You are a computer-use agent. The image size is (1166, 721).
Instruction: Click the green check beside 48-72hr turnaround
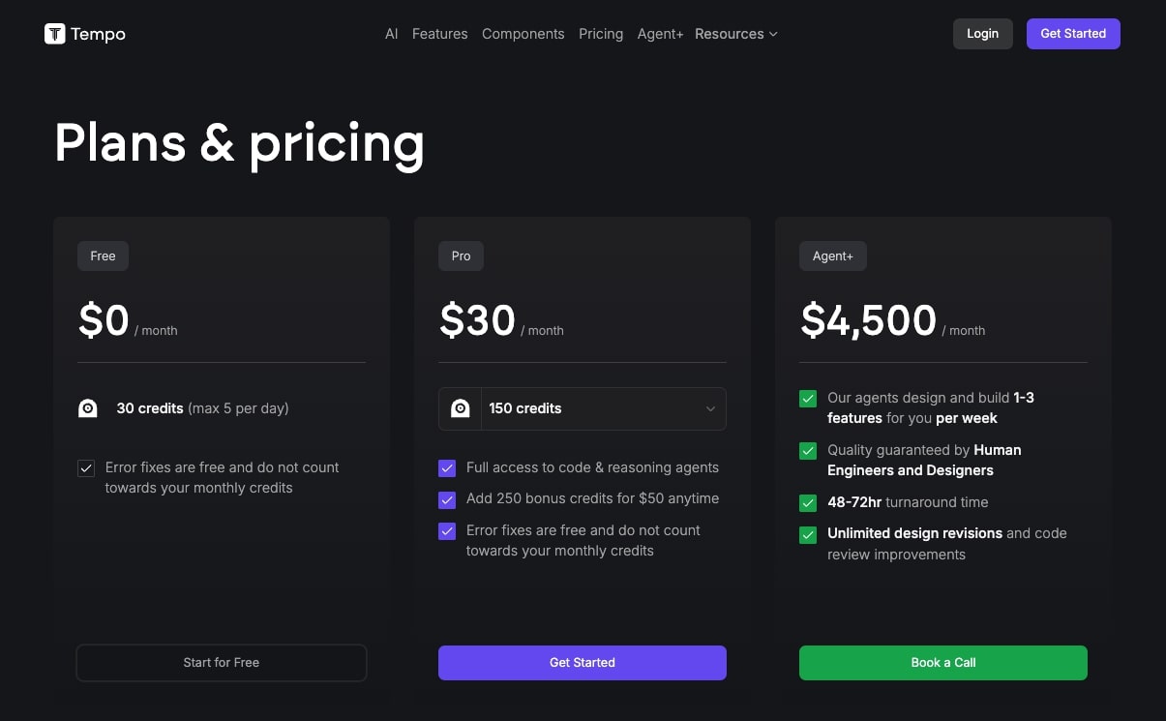(808, 502)
